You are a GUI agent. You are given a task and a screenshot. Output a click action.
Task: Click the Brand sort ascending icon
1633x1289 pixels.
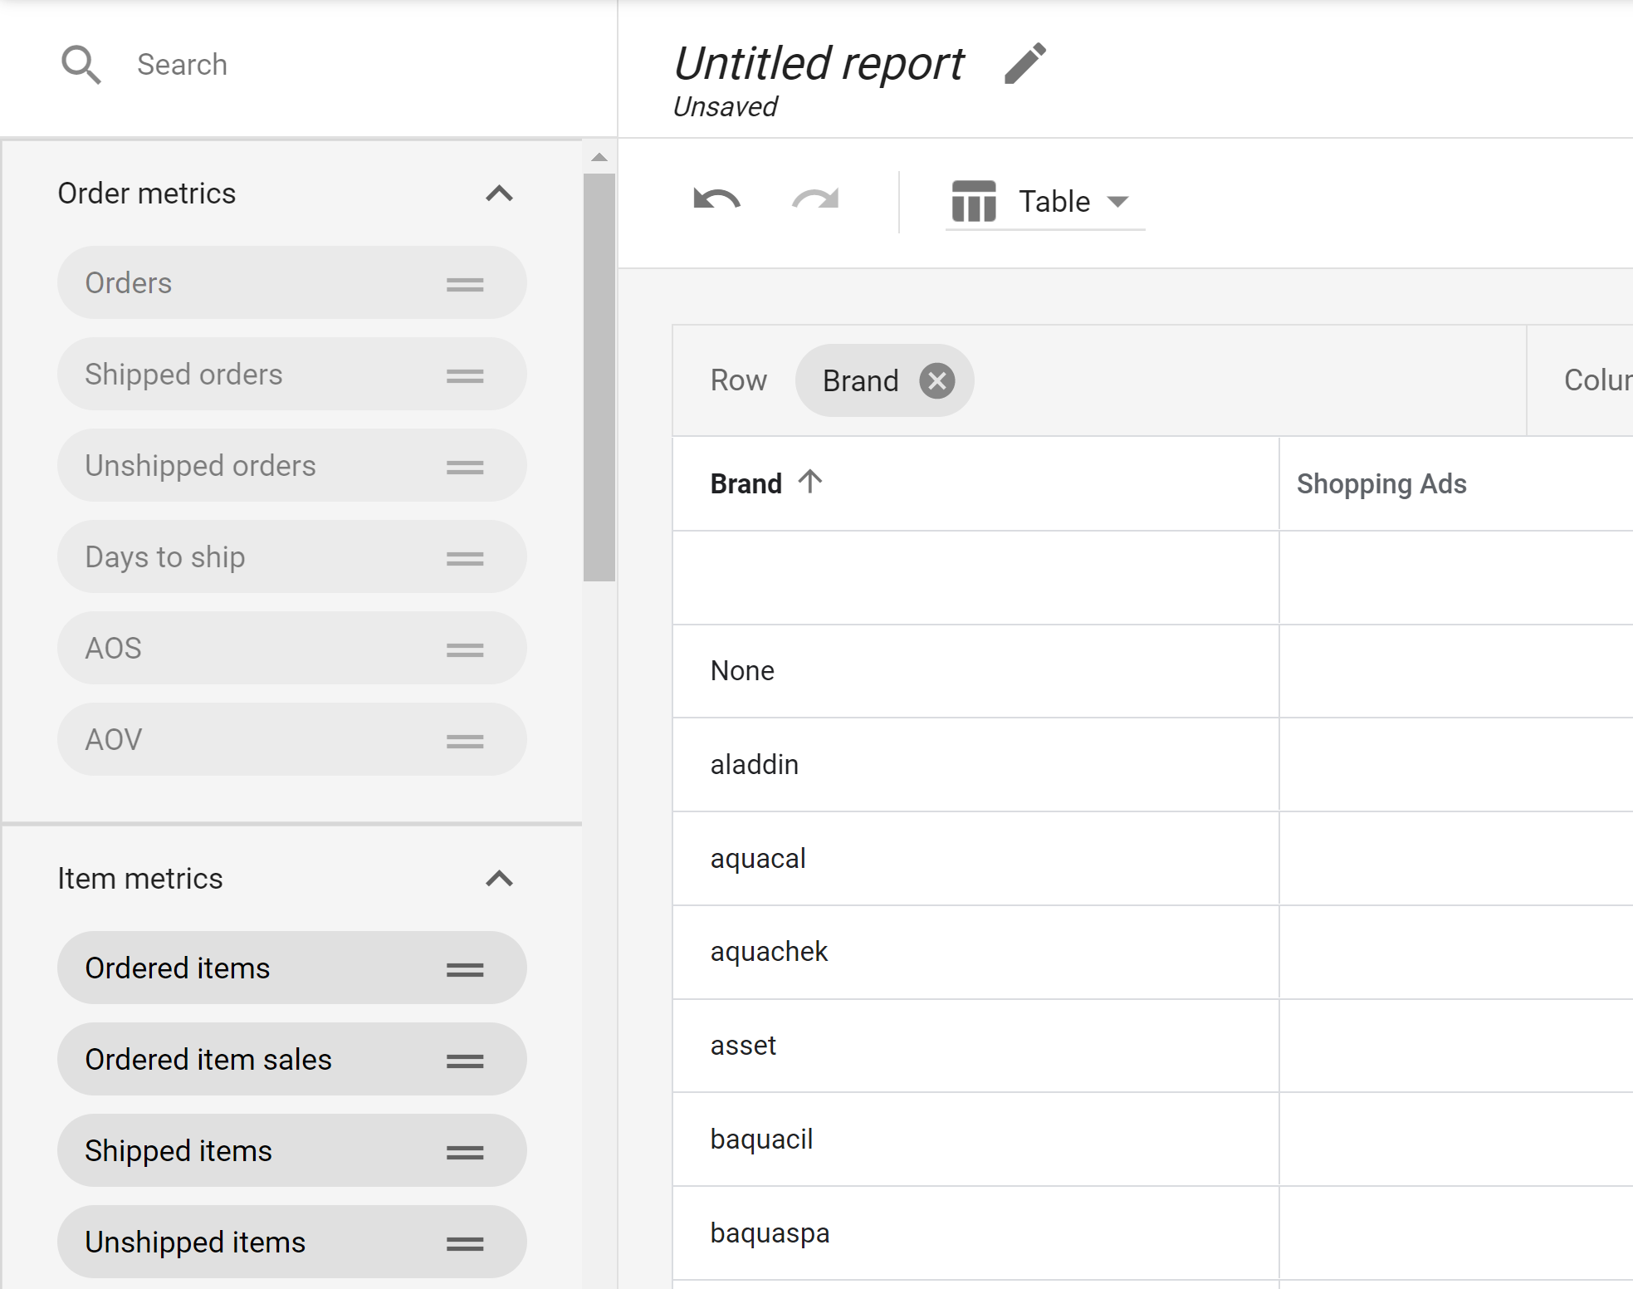click(811, 482)
